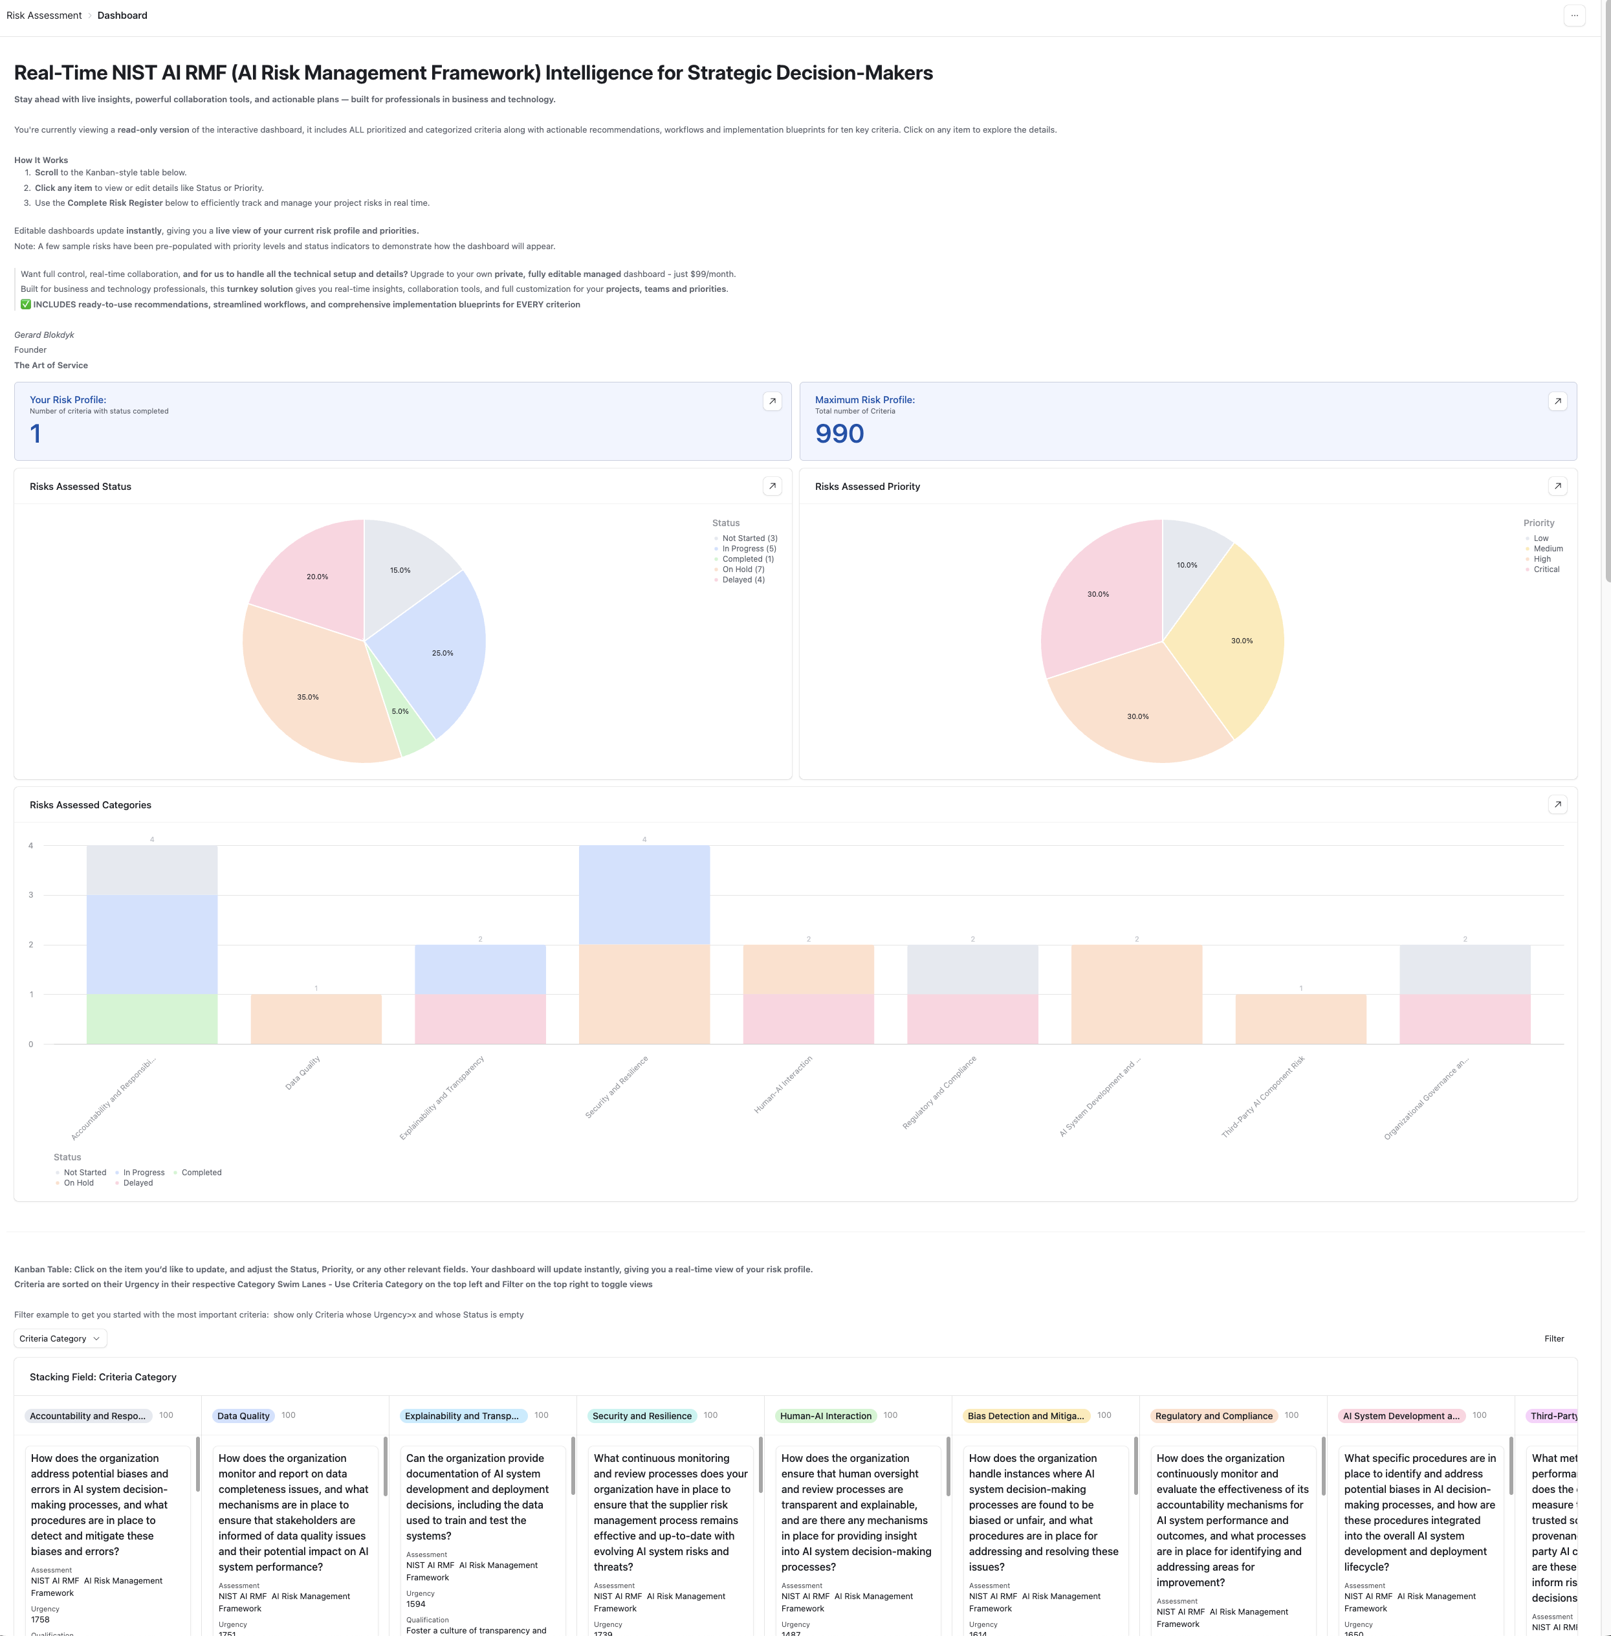Viewport: 1611px width, 1636px height.
Task: Open the Criteria Category dropdown
Action: coord(58,1338)
